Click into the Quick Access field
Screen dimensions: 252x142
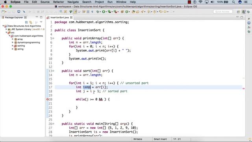[x=223, y=11]
